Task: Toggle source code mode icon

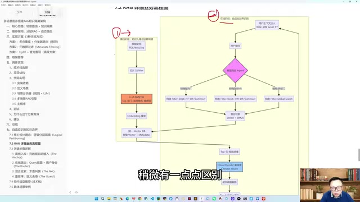Action: click(x=76, y=192)
